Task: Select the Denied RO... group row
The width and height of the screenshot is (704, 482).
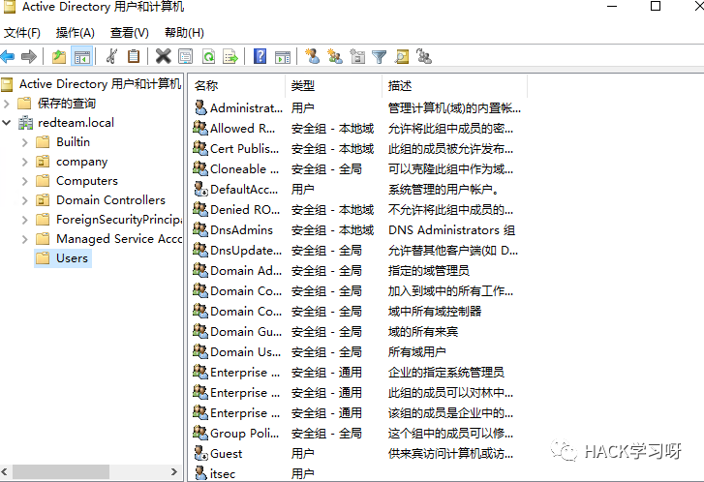Action: click(357, 210)
